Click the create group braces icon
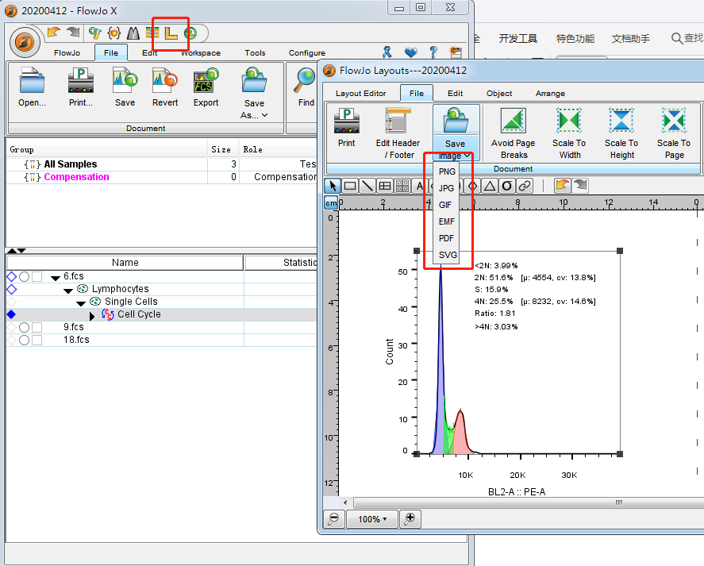This screenshot has height=566, width=704. [x=114, y=33]
